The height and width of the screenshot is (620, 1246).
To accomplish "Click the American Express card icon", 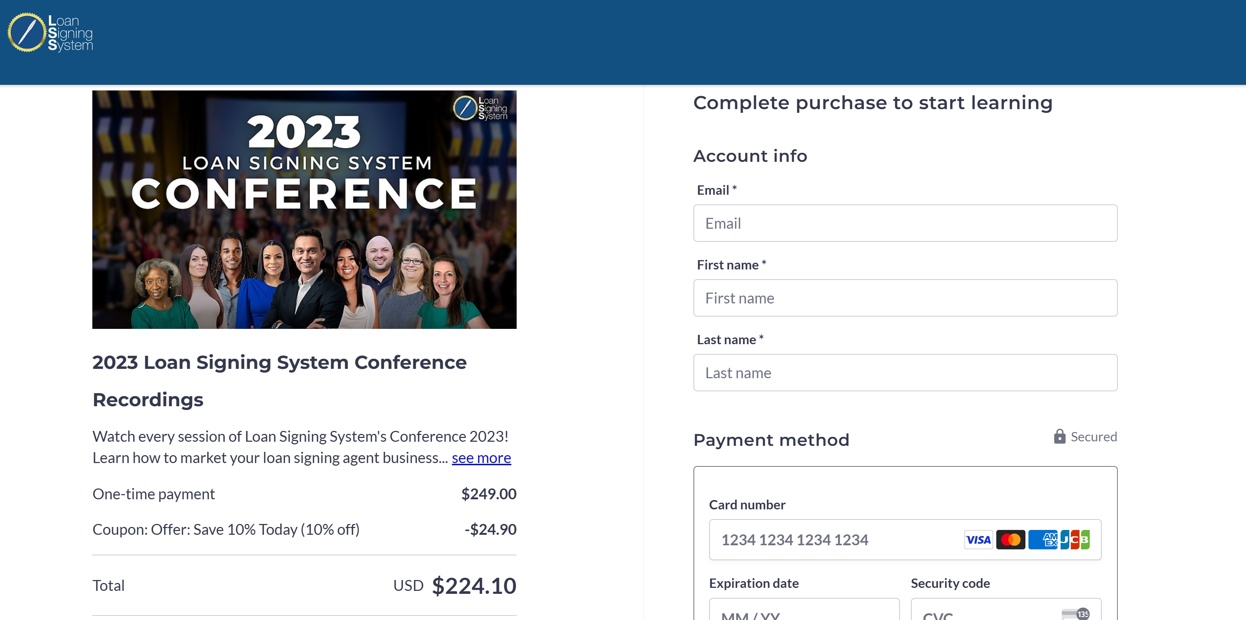I will coord(1043,540).
